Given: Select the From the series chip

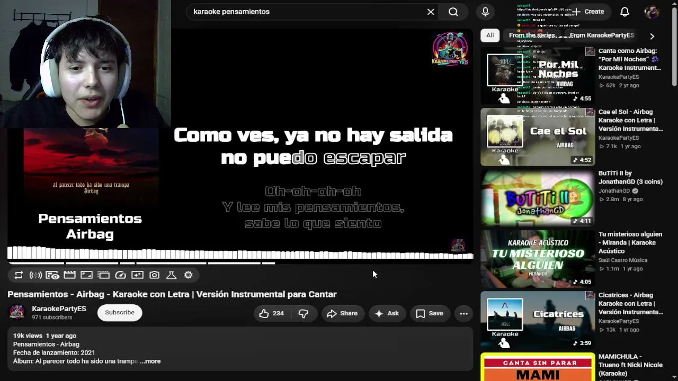Looking at the screenshot, I should 532,35.
